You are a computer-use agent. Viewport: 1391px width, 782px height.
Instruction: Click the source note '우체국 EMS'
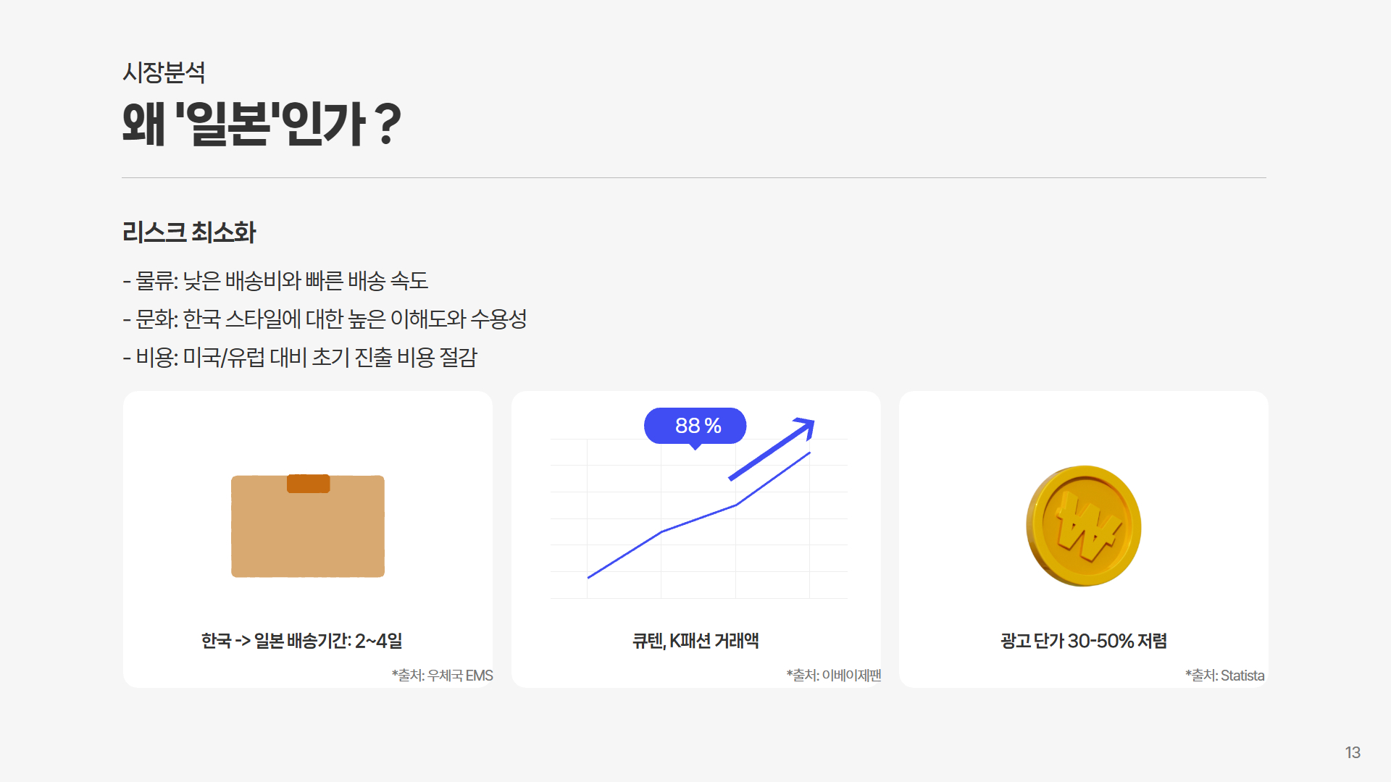[x=443, y=676]
